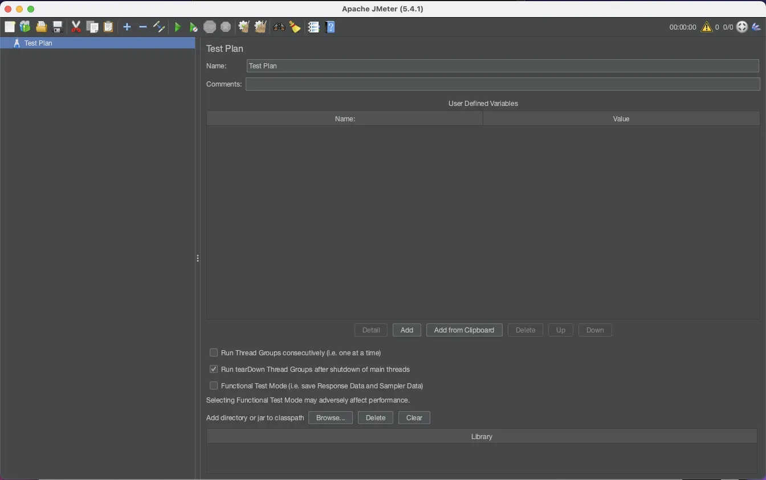766x480 pixels.
Task: Click the 00:00:00 elapsed time display
Action: [x=683, y=27]
